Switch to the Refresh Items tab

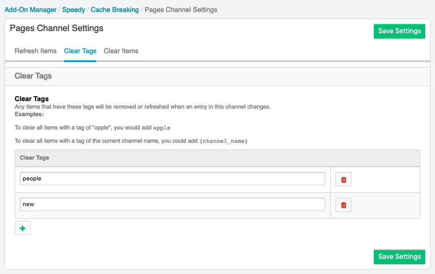(x=36, y=51)
